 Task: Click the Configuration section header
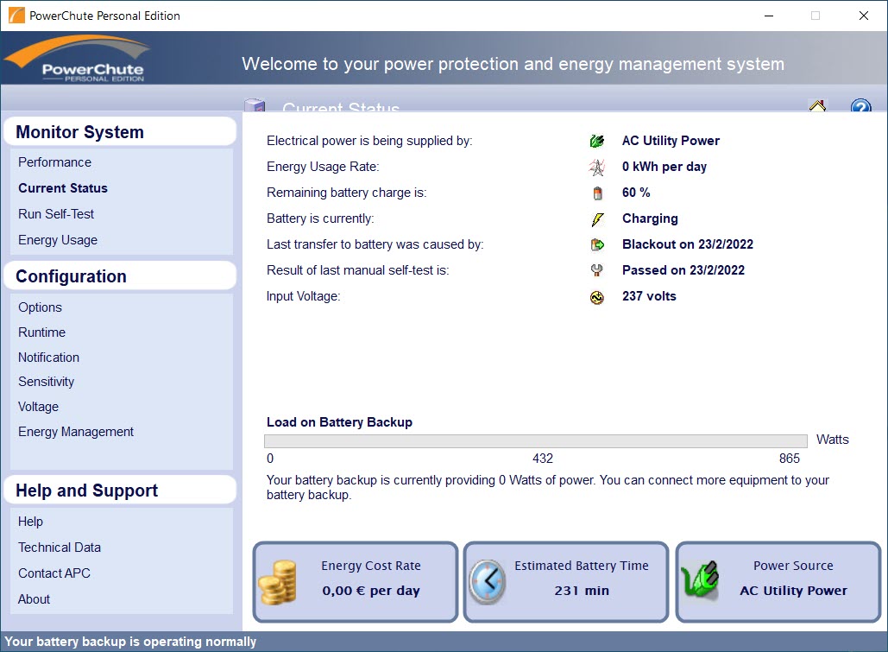point(119,276)
